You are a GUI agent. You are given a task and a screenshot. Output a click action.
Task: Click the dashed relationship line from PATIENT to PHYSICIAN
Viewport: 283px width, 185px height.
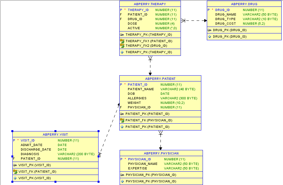tap(161, 141)
